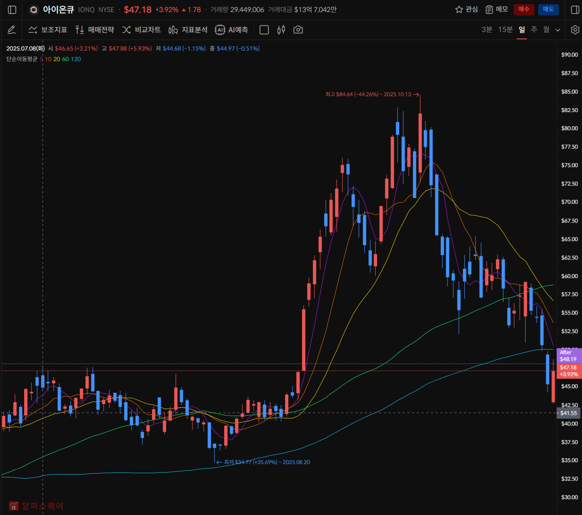Screen dimensions: 582x515
Task: Expand the timeframe dropdown chevron
Action: [558, 30]
